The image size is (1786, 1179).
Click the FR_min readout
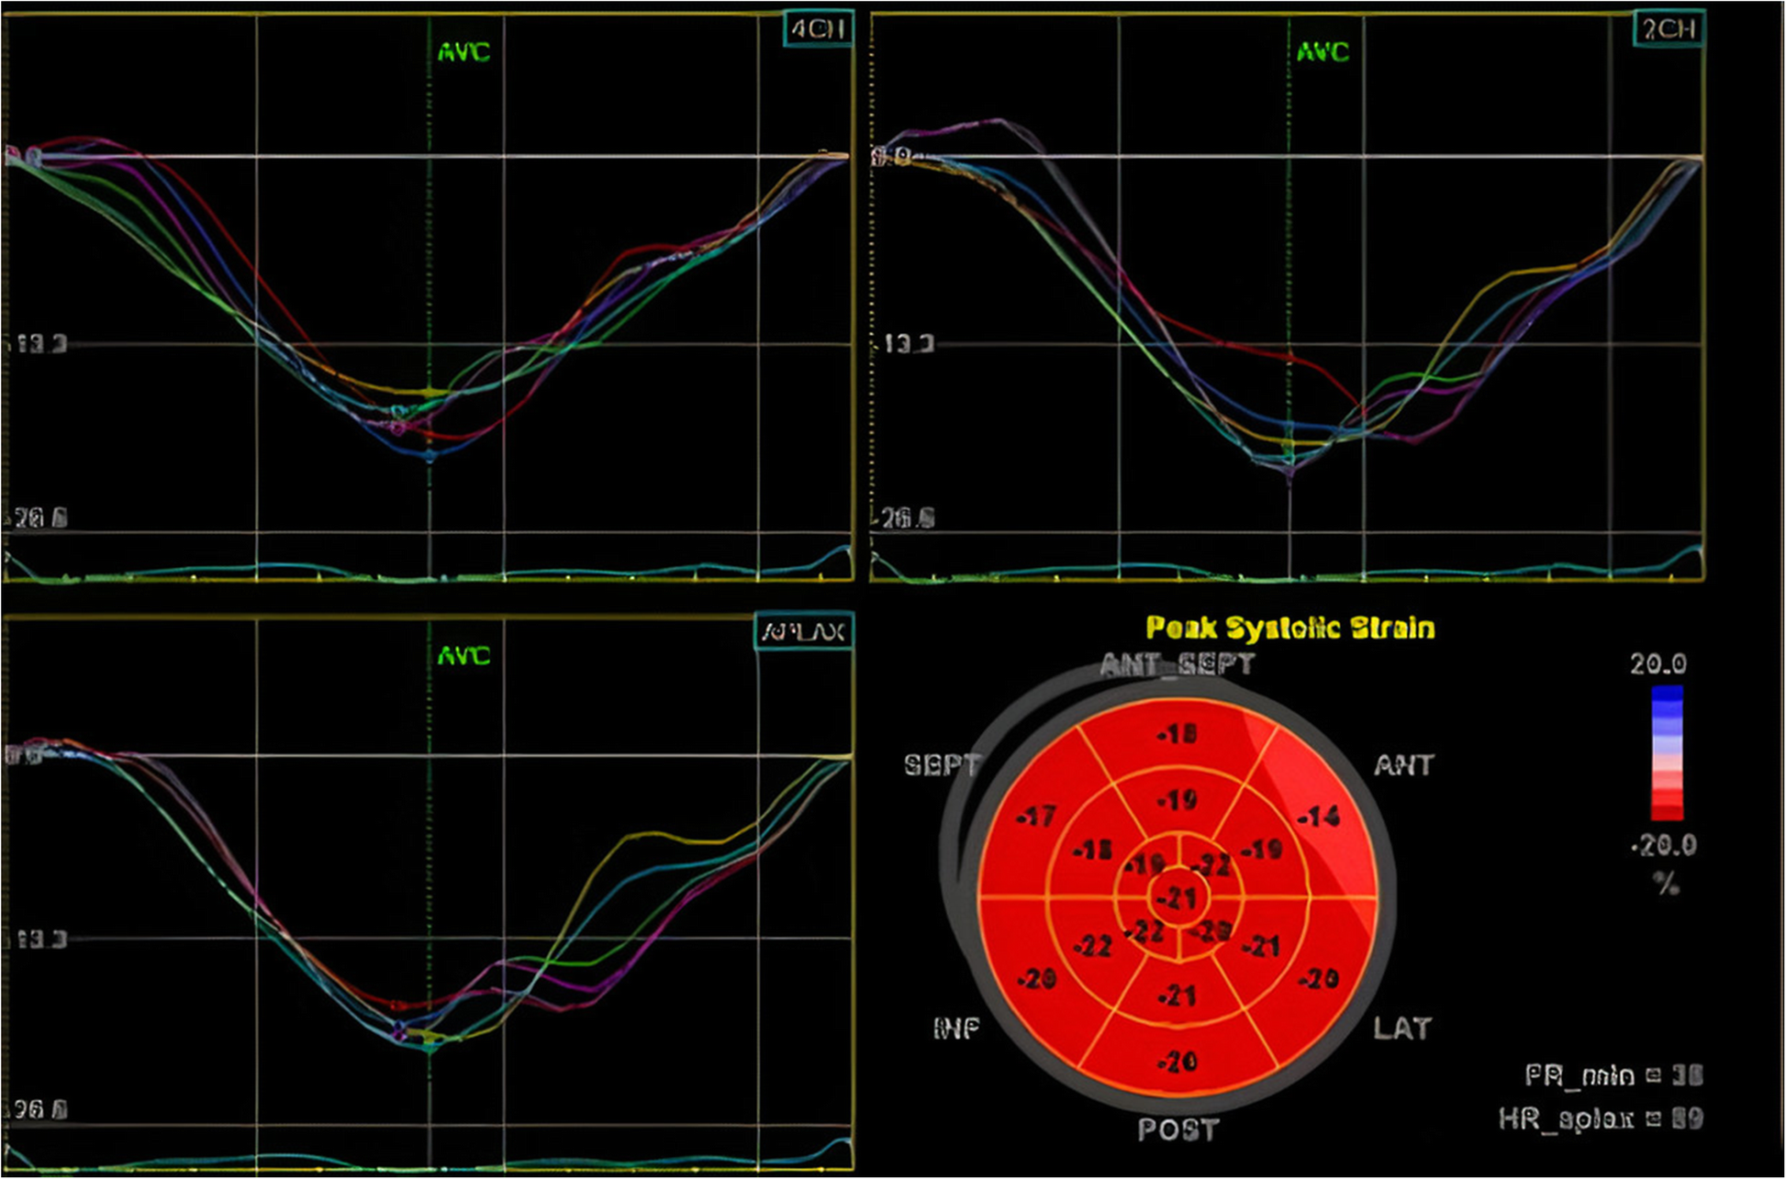coord(1614,1074)
